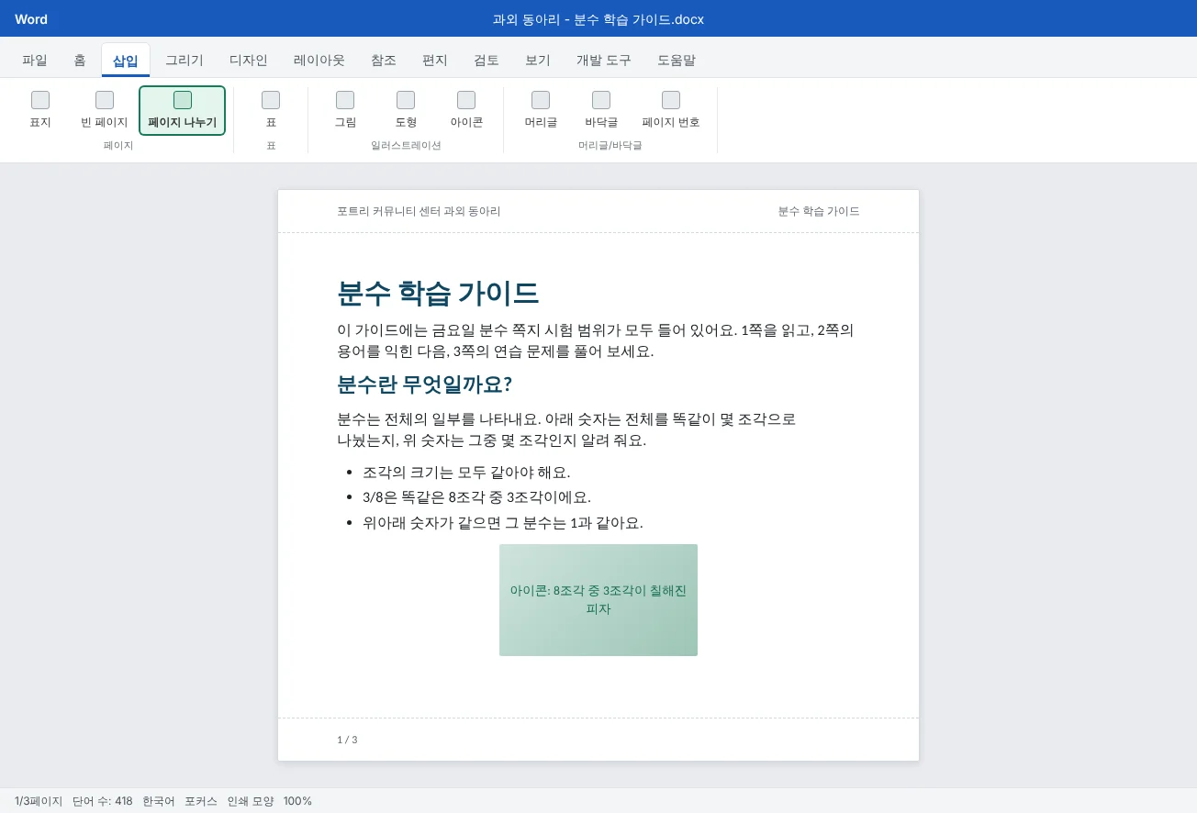
Task: Open the 개발 도구 tab
Action: [x=604, y=61]
